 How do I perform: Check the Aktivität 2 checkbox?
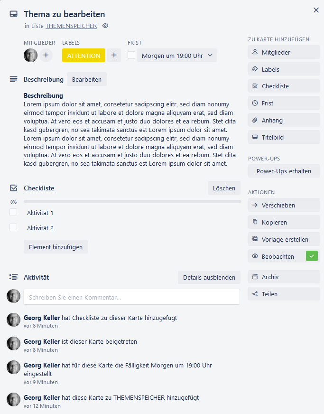pyautogui.click(x=13, y=227)
